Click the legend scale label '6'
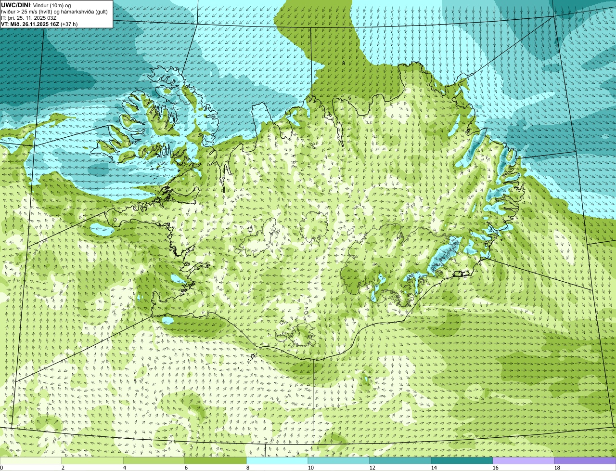The width and height of the screenshot is (616, 471). (186, 468)
